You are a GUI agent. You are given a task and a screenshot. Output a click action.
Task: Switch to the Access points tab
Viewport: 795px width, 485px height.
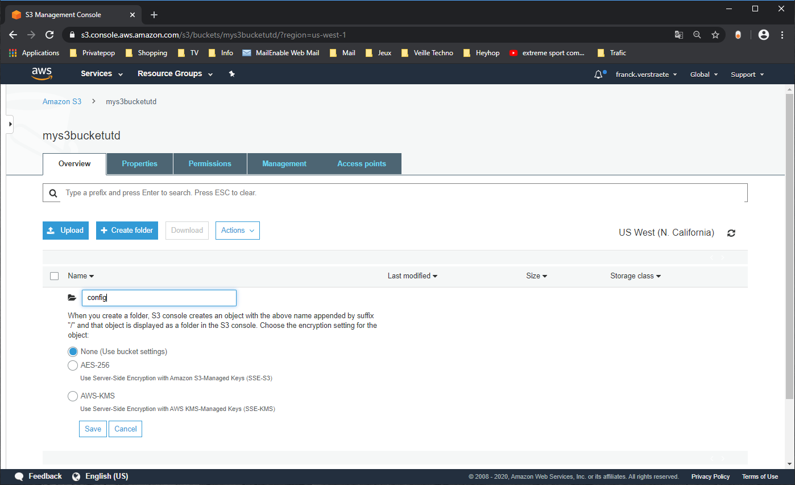(362, 164)
